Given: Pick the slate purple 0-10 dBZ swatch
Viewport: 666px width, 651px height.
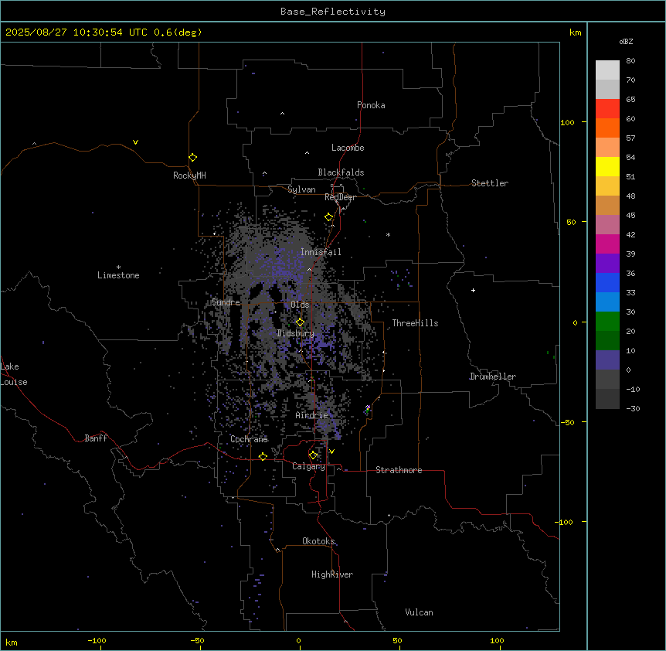Looking at the screenshot, I should coord(607,360).
